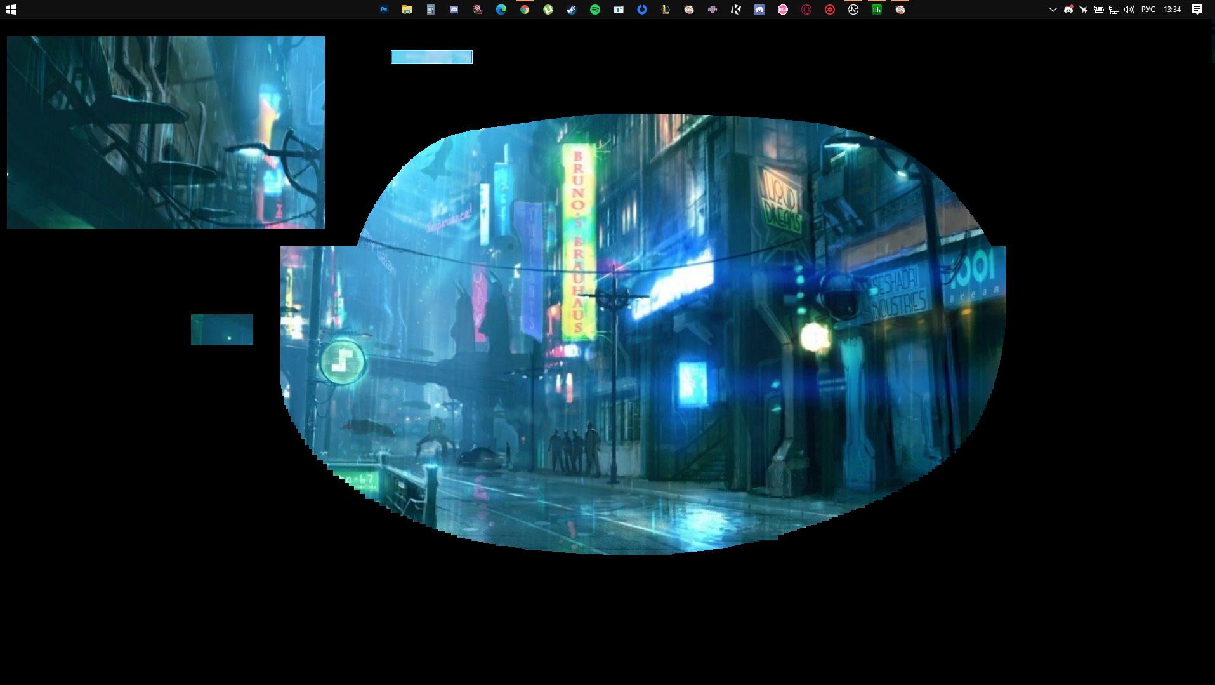Open the red gear-circle app icon
This screenshot has width=1215, height=685.
[830, 10]
